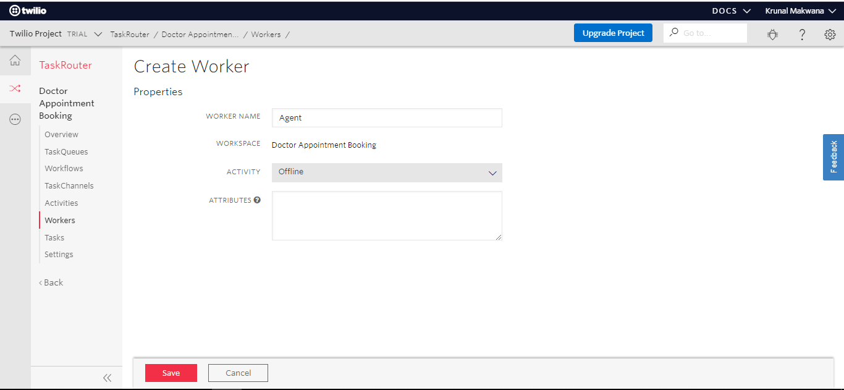The width and height of the screenshot is (844, 390).
Task: Cancel worker creation
Action: 238,373
